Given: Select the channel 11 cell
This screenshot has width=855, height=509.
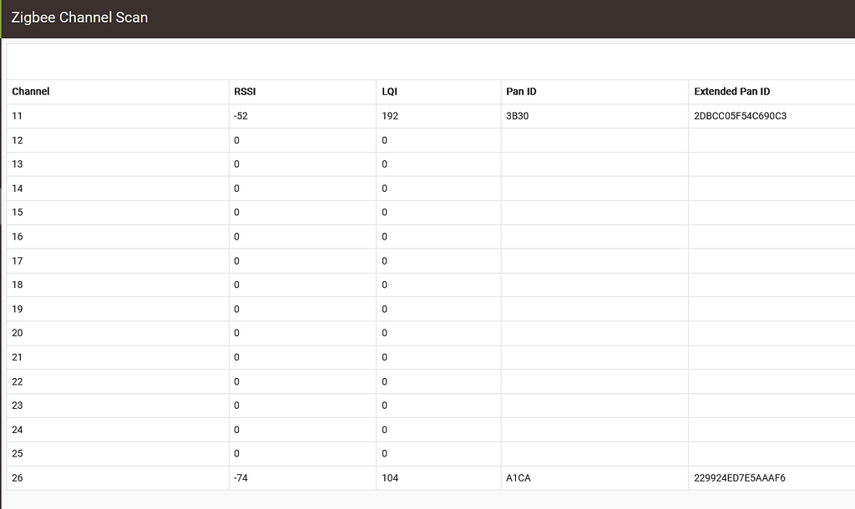Looking at the screenshot, I should pos(18,116).
